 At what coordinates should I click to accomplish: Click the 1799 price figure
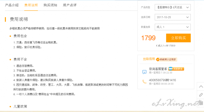click(148, 38)
